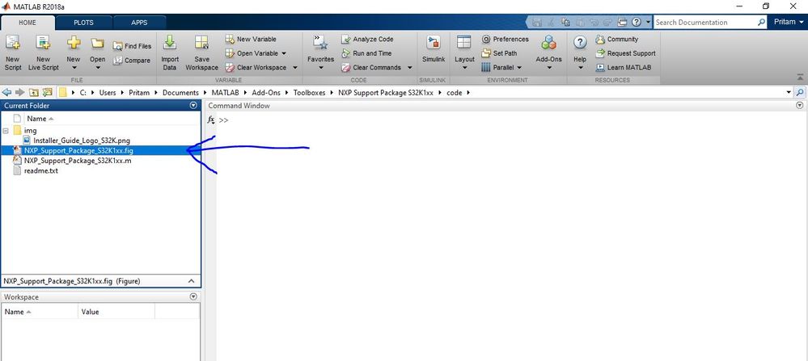Image resolution: width=808 pixels, height=361 pixels.
Task: Click Find Files
Action: click(133, 46)
